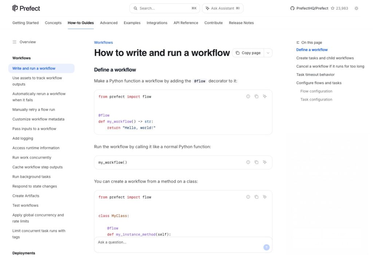Screen dimensions: 373x259
Task: Open the Contribute tab
Action: tap(213, 23)
